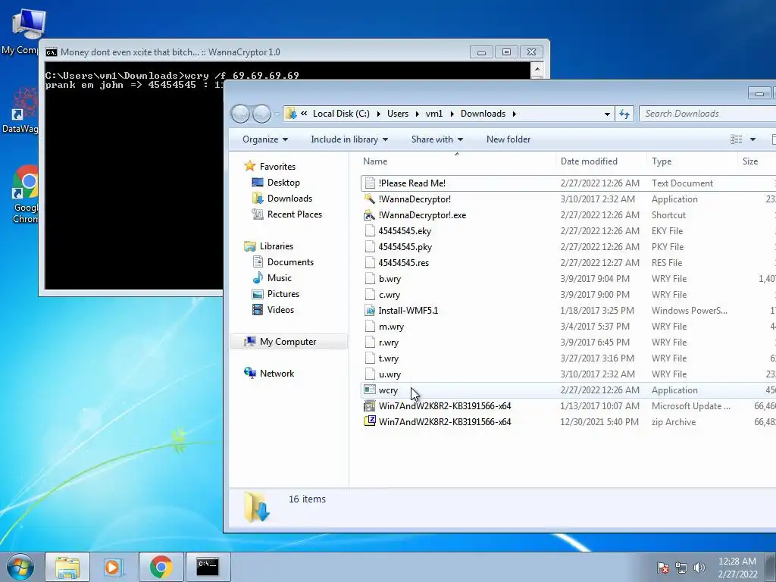Select the 45454545.pky file name
The height and width of the screenshot is (582, 776).
(x=405, y=247)
